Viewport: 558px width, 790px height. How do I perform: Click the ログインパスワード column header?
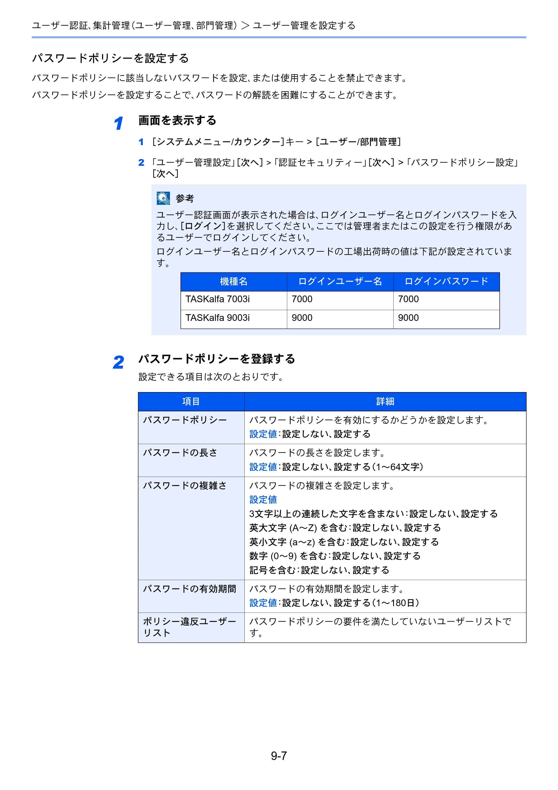click(446, 282)
